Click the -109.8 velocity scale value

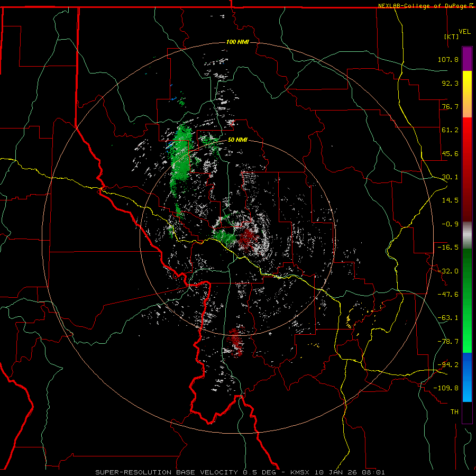(446, 388)
